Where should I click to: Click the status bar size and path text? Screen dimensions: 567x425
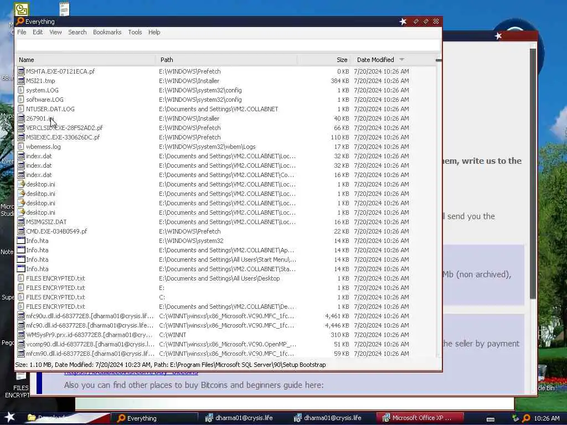tap(171, 365)
